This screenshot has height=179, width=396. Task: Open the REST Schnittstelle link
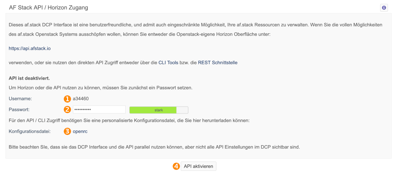coord(218,63)
